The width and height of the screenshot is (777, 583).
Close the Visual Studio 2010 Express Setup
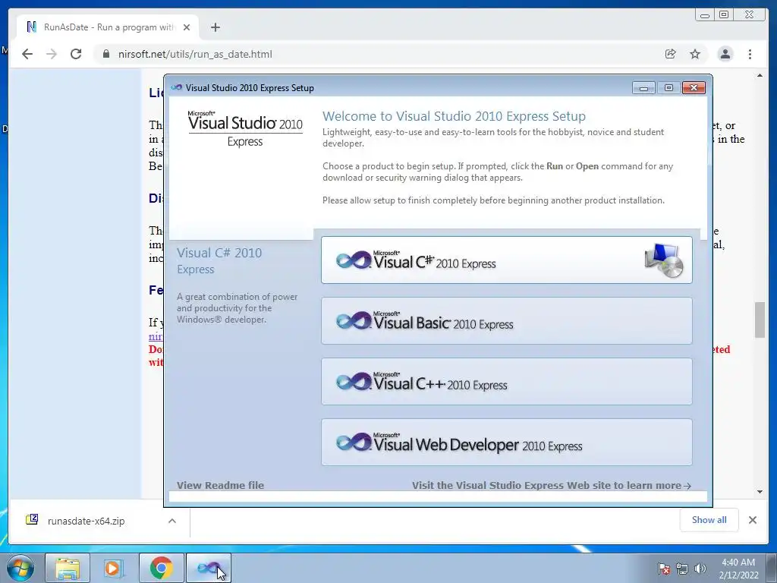click(694, 88)
